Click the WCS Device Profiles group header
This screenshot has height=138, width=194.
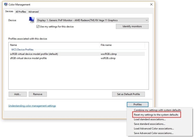click(x=22, y=50)
